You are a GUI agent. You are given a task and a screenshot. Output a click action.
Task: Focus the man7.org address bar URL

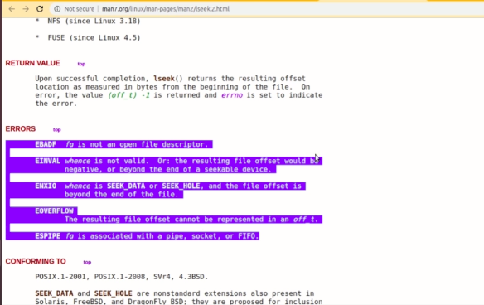pyautogui.click(x=166, y=9)
